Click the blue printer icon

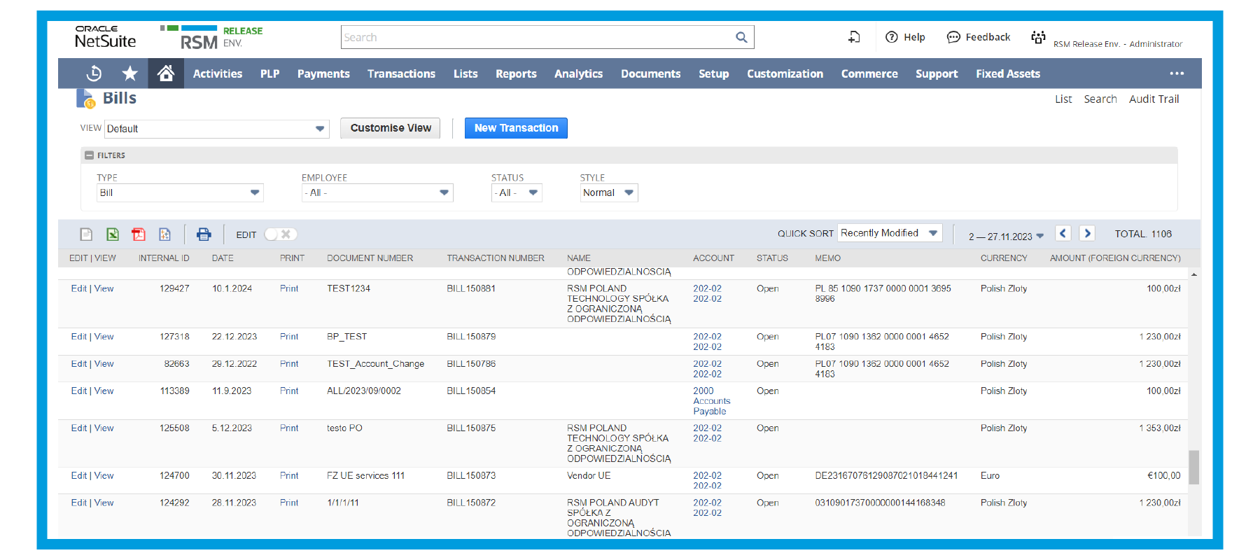pos(204,234)
